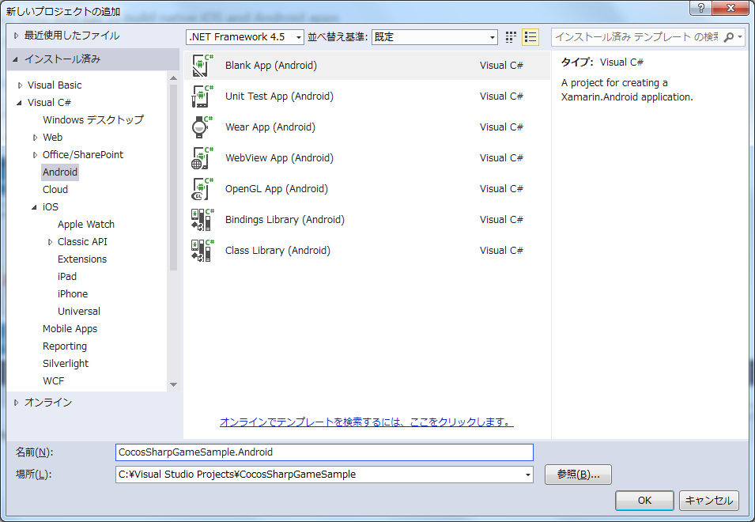Click the キャンセル button

click(x=709, y=501)
